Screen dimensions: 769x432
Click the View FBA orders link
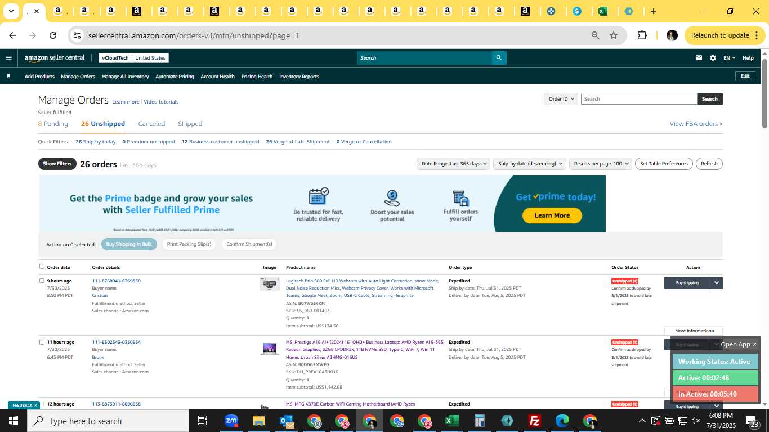tap(696, 124)
